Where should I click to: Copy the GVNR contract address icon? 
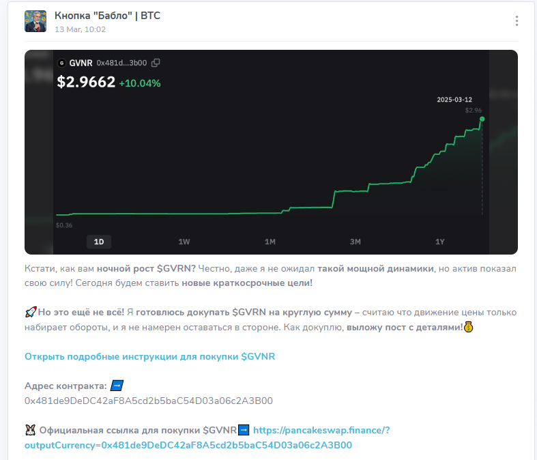[156, 63]
